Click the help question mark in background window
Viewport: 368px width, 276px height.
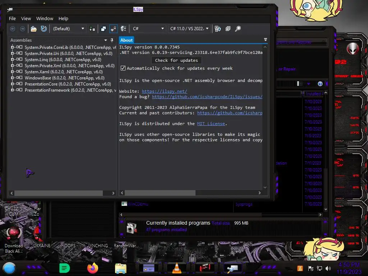pyautogui.click(x=320, y=84)
